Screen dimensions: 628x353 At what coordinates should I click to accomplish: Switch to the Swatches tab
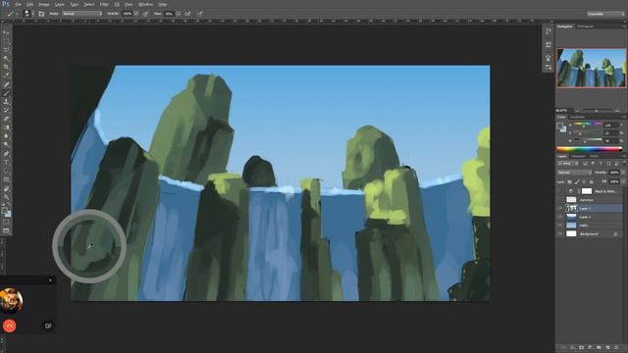tap(578, 117)
